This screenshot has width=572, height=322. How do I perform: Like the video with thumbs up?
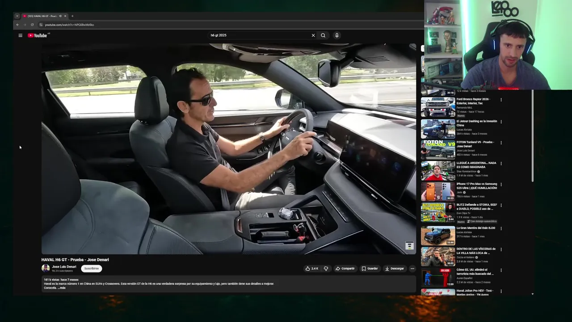[312, 269]
